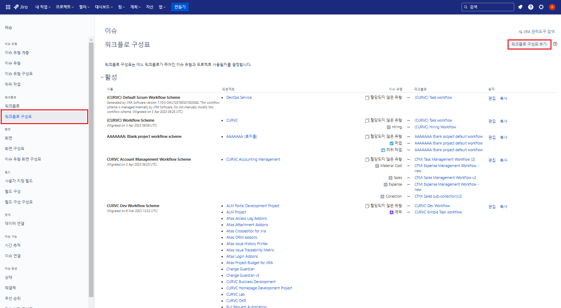
Task: Click 워크플로 구성표 추가 button
Action: coord(529,44)
